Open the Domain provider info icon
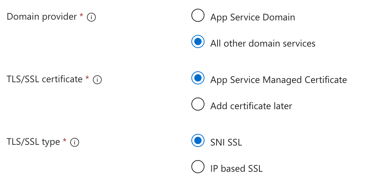This screenshot has width=366, height=195. tap(91, 17)
